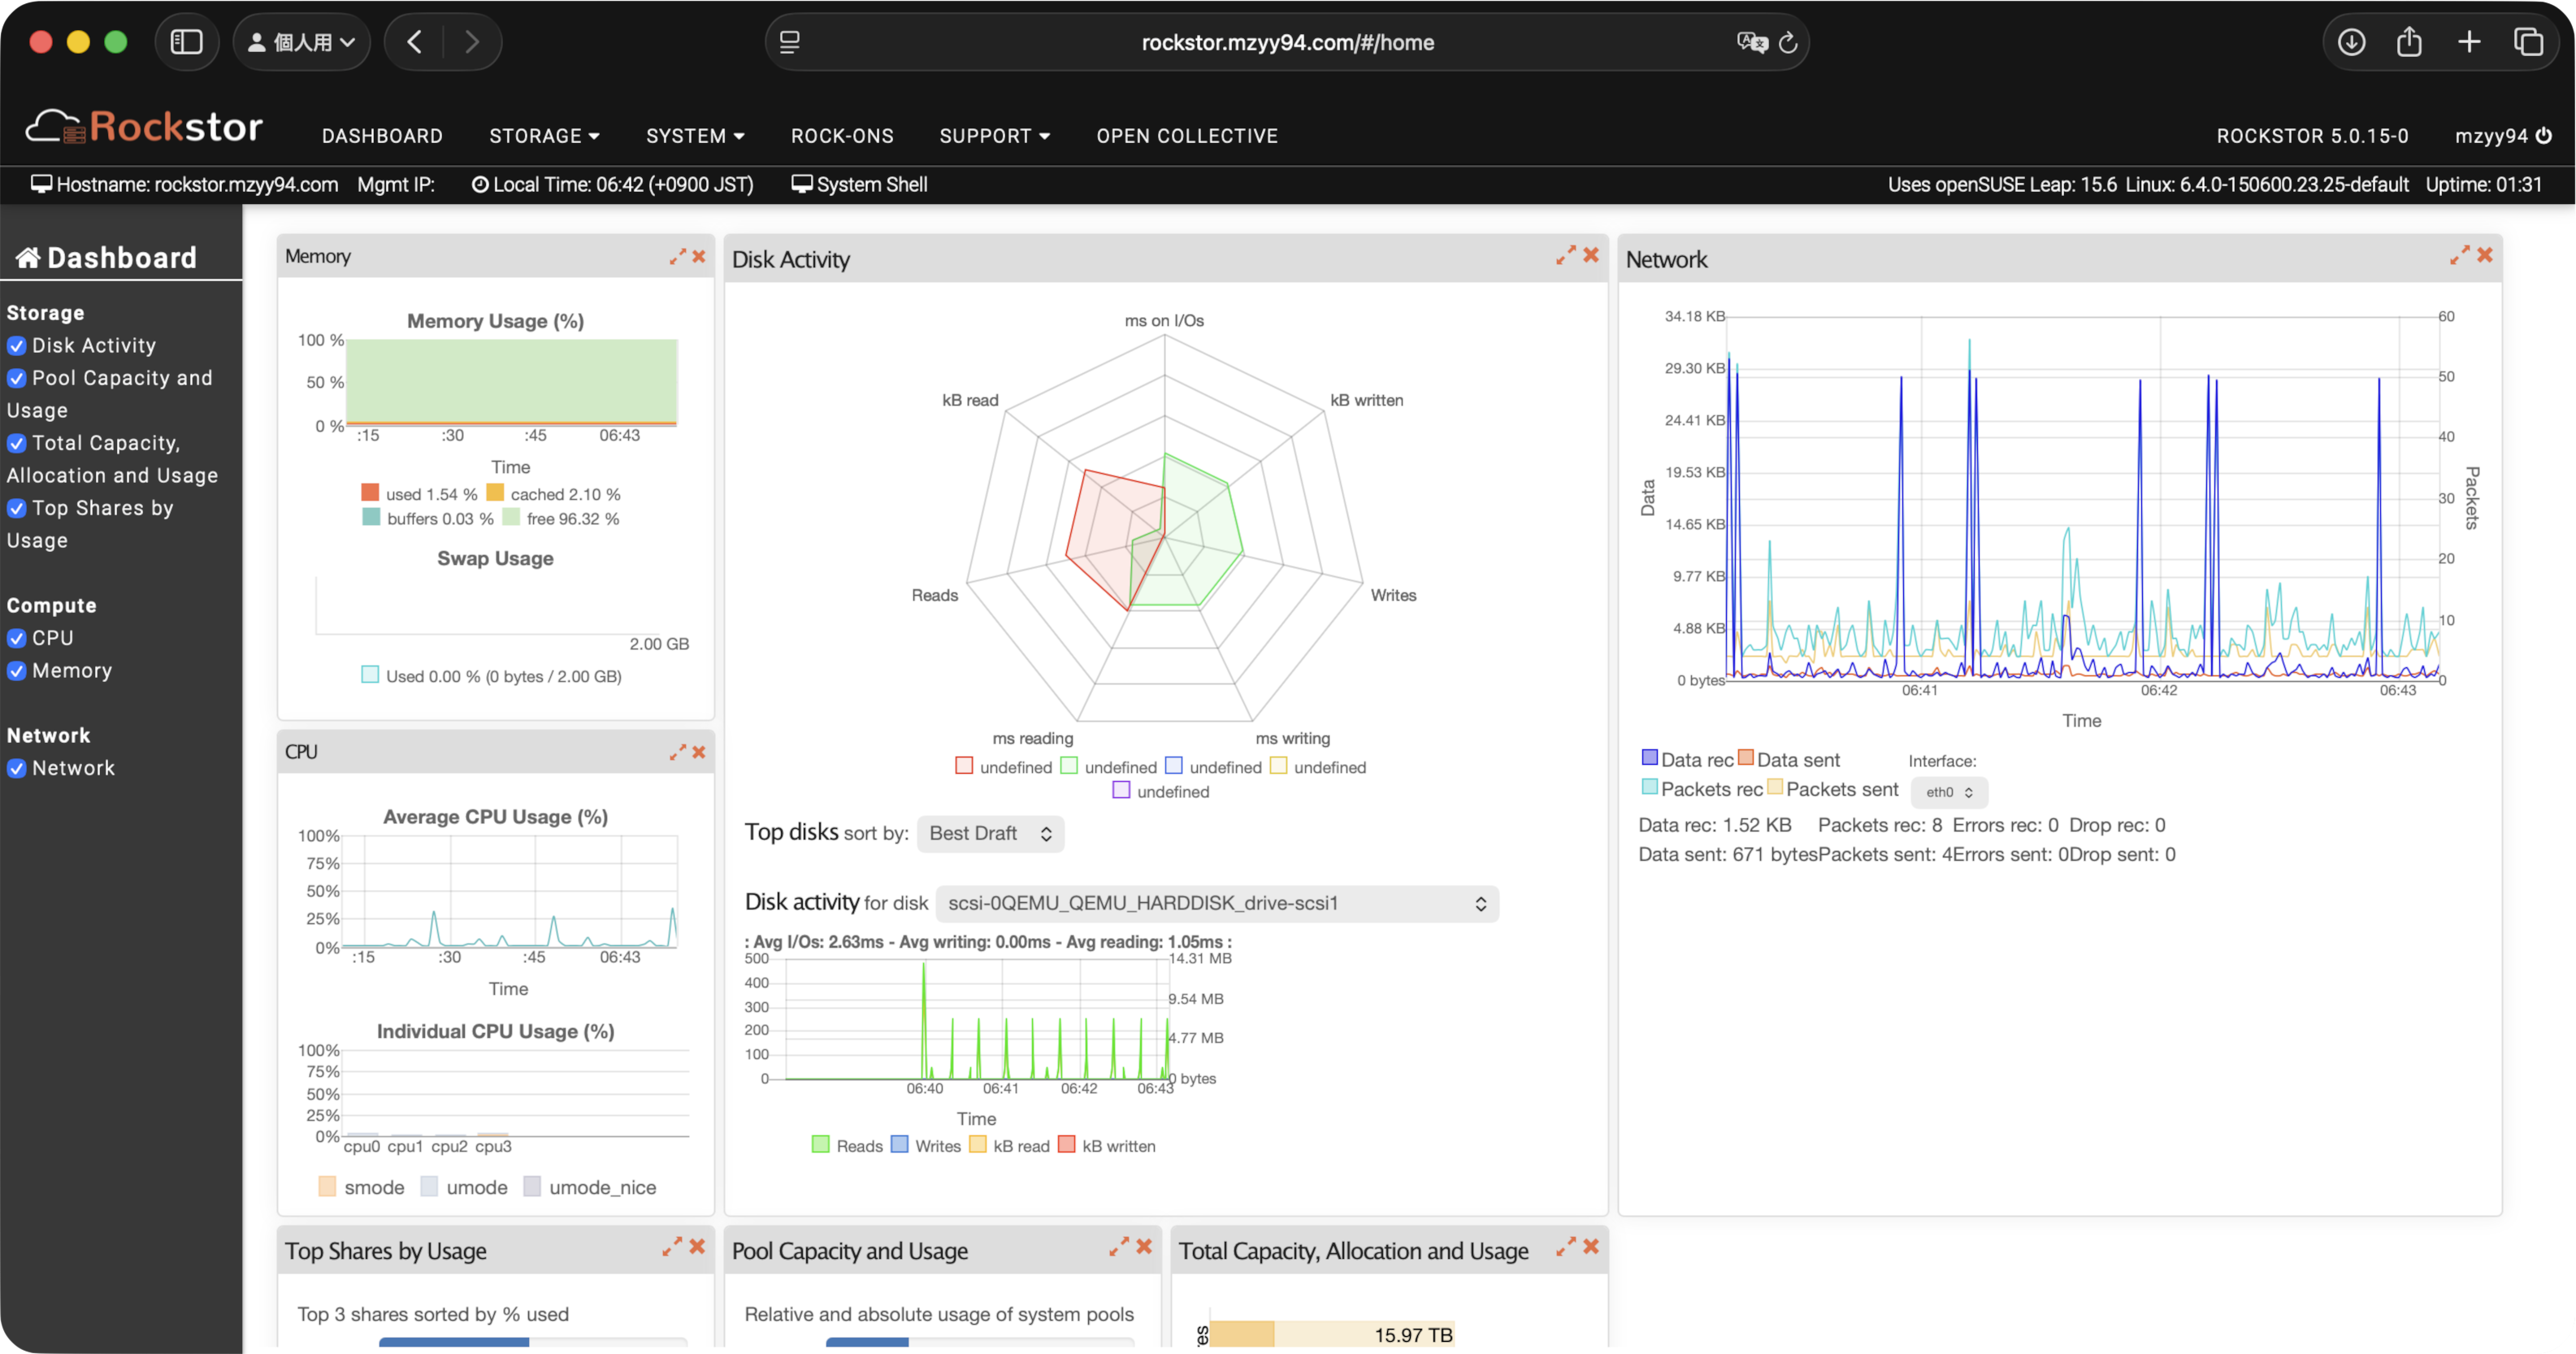Expand the Memory widget to fullscreen

(x=678, y=257)
